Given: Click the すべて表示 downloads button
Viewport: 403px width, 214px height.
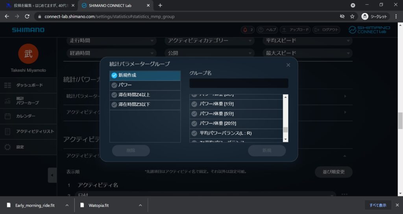Looking at the screenshot, I should (378, 205).
